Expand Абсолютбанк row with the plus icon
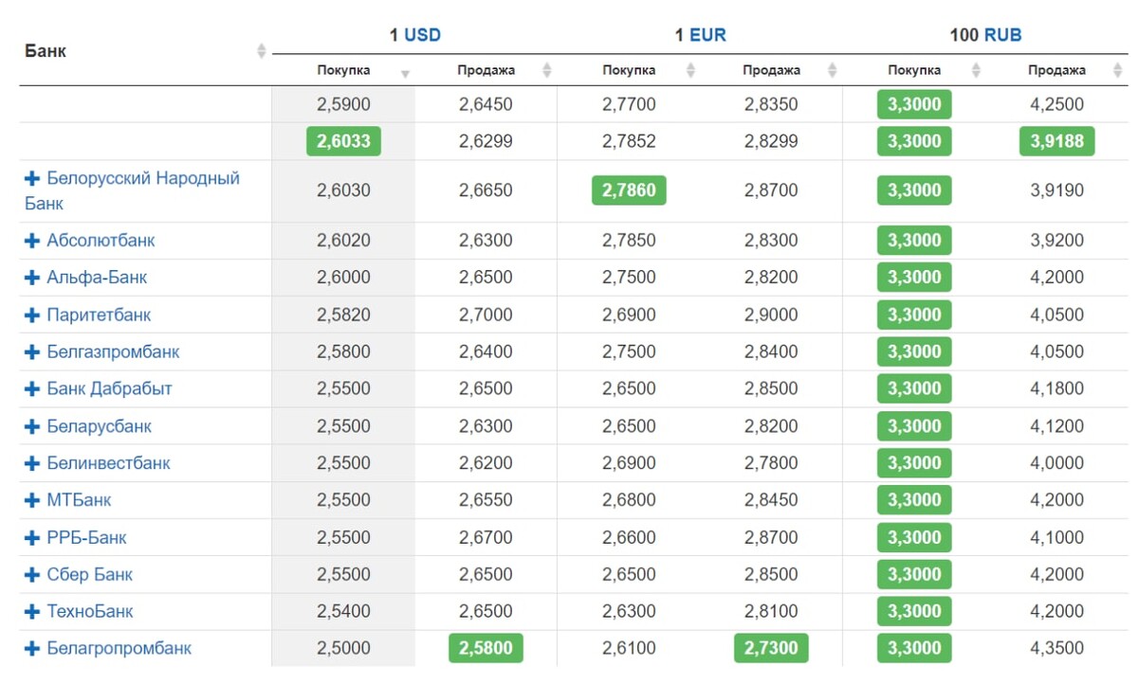This screenshot has height=684, width=1138. click(x=32, y=241)
